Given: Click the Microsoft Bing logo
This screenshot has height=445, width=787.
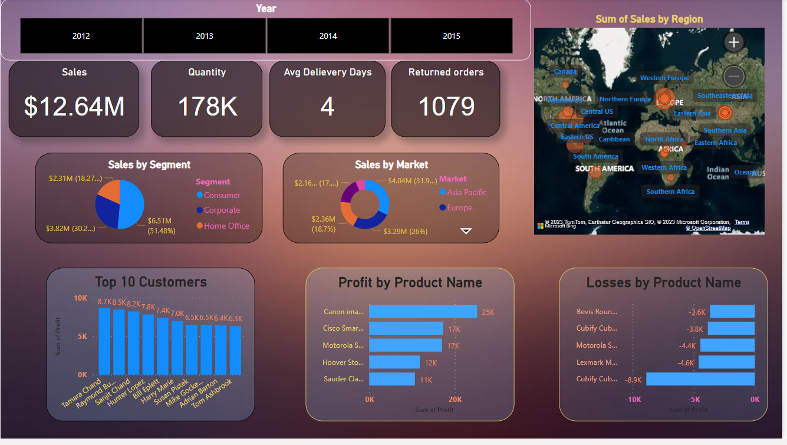Looking at the screenshot, I should (541, 225).
